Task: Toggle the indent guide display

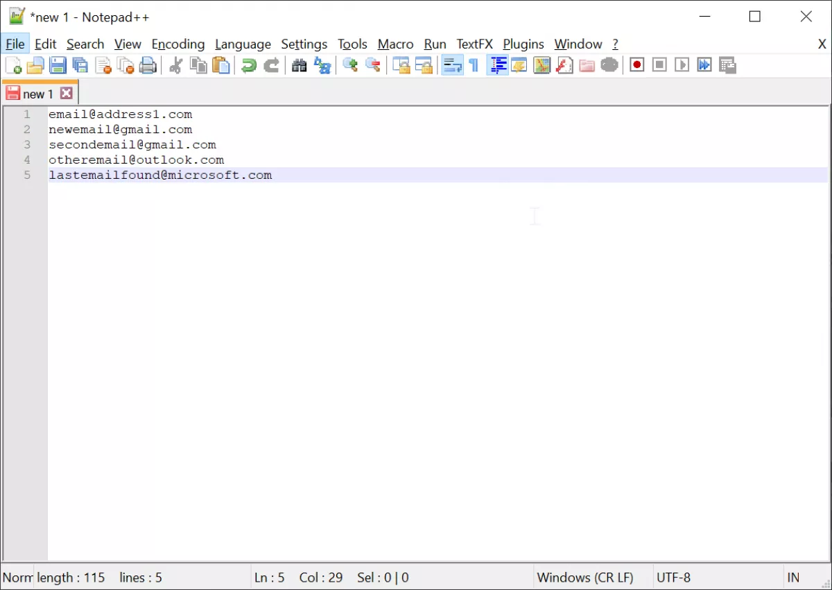Action: (497, 64)
